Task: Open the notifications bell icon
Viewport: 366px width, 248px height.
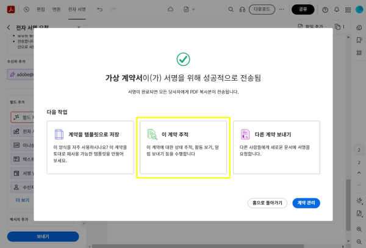Action: click(x=337, y=10)
